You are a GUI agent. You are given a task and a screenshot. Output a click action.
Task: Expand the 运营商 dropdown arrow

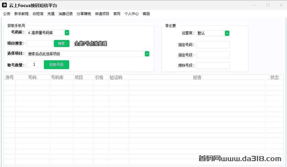point(227,33)
